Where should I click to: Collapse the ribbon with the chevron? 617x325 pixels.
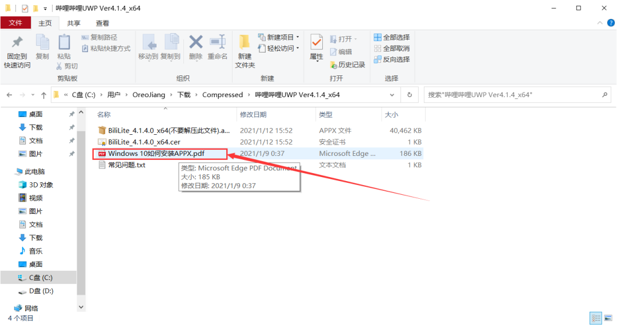point(600,23)
